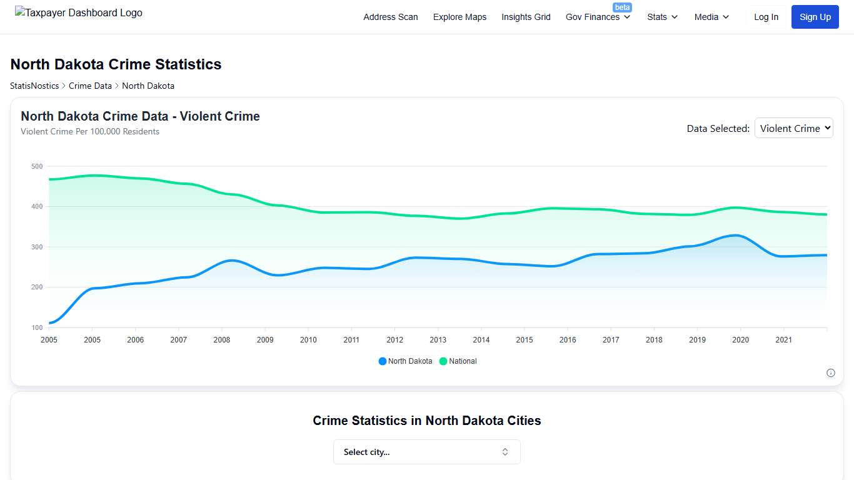Viewport: 854px width, 480px height.
Task: Click the Log In button
Action: click(x=766, y=17)
